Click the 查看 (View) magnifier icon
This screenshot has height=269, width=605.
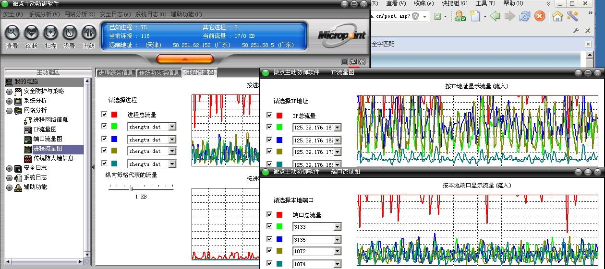[12, 33]
